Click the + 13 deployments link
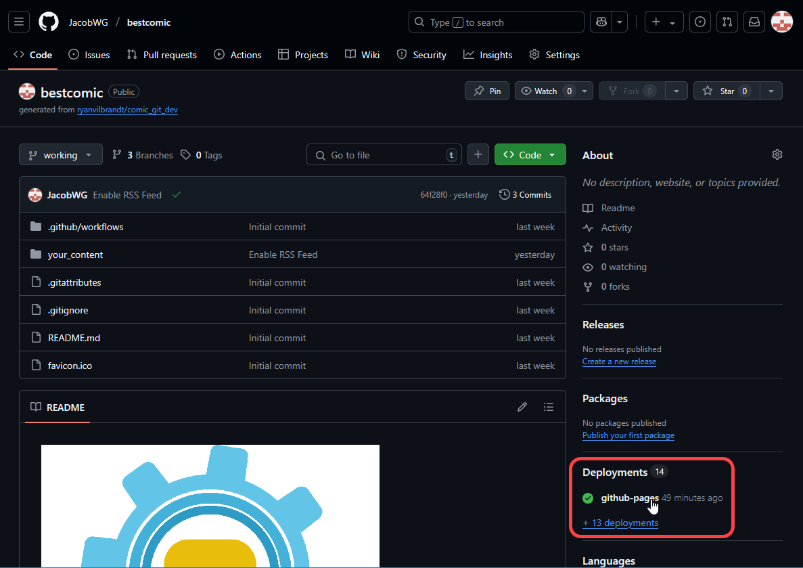The height and width of the screenshot is (568, 803). (x=620, y=523)
